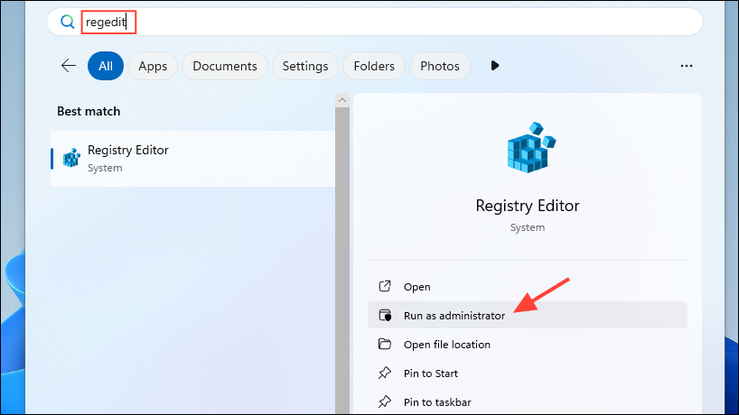Viewport: 739px width, 415px height.
Task: Switch to the Settings filter
Action: pos(305,66)
